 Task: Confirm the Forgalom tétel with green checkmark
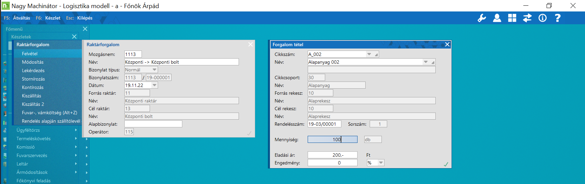pyautogui.click(x=446, y=164)
